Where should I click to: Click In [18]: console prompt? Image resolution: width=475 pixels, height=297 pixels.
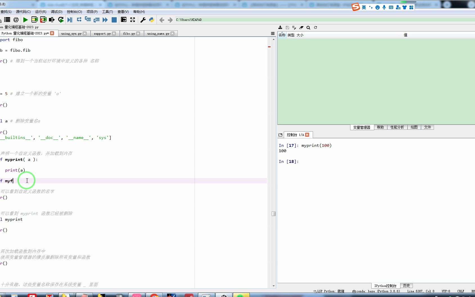tap(289, 161)
